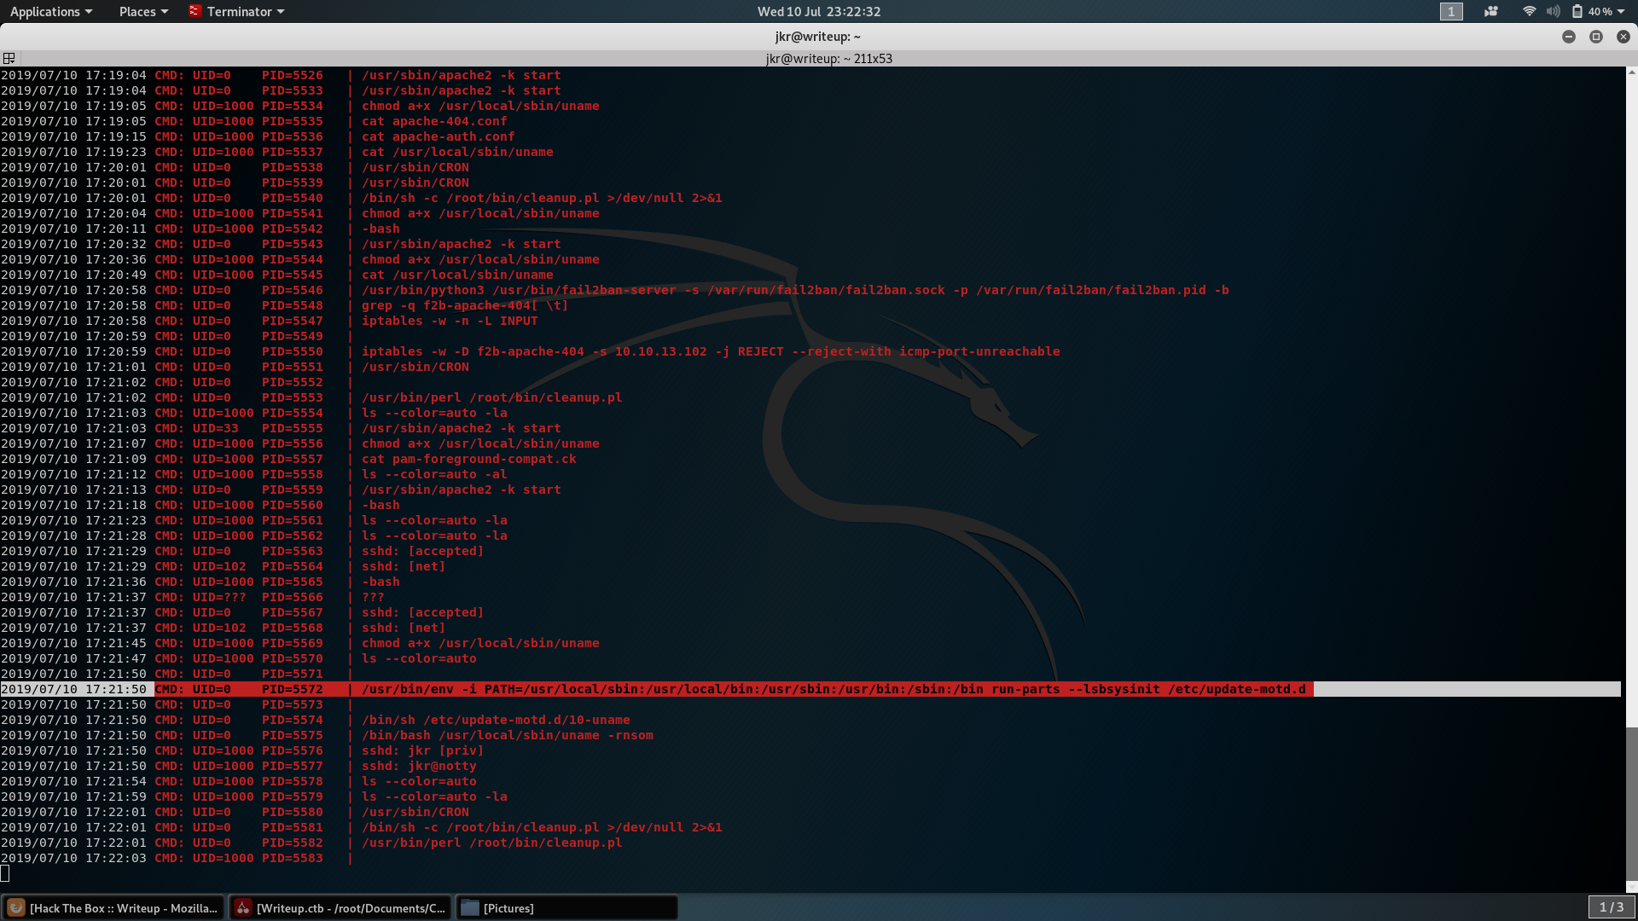Click the terminal scrollbar thumb
The image size is (1638, 921).
[x=1631, y=802]
